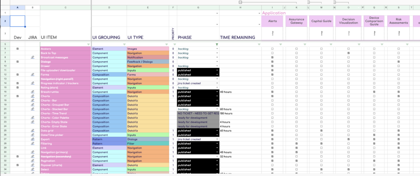420x176 pixels.
Task: Click the JIRA link icon for Broadcast messages
Action: 32,57
